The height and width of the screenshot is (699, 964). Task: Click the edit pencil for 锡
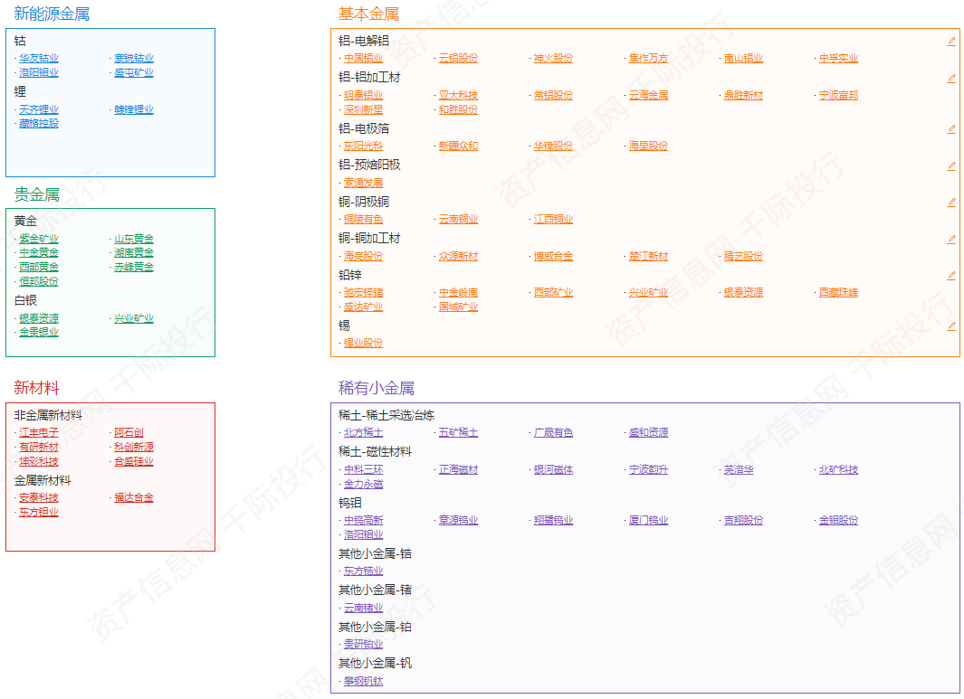point(951,326)
